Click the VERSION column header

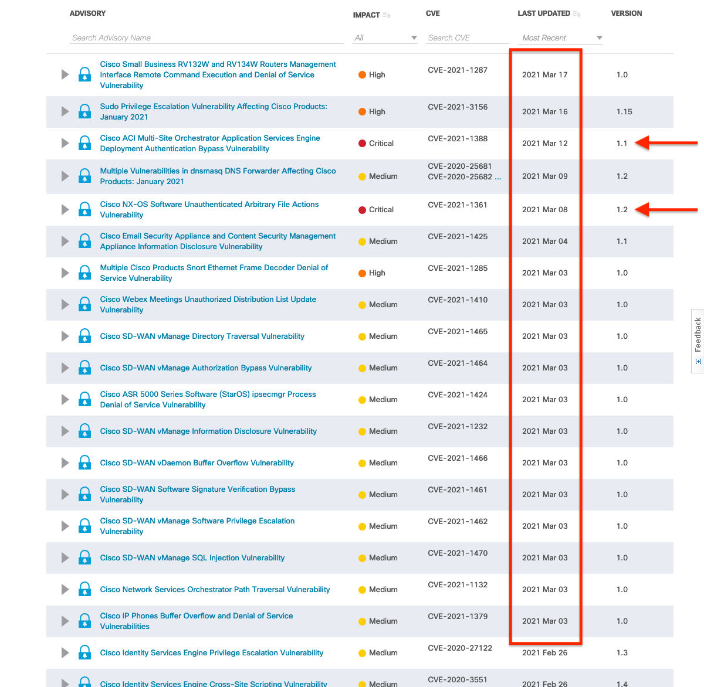point(627,13)
